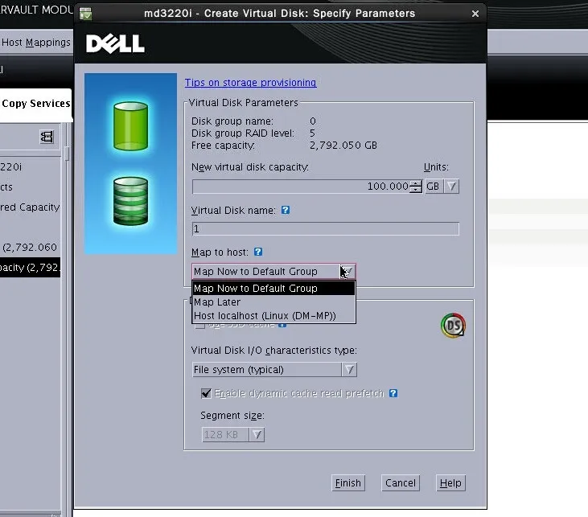This screenshot has width=588, height=517.
Task: Click the help icon next to Map to host
Action: pyautogui.click(x=258, y=252)
